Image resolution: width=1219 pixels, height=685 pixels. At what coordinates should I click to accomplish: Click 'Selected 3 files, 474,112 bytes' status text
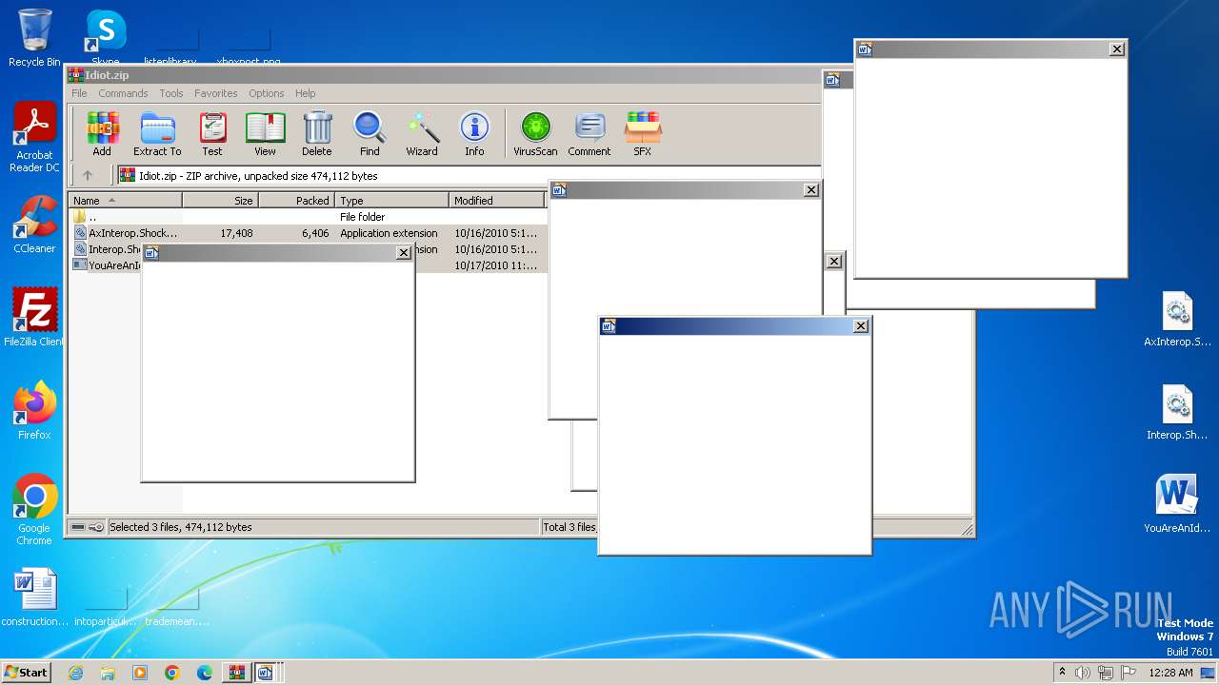[x=180, y=527]
